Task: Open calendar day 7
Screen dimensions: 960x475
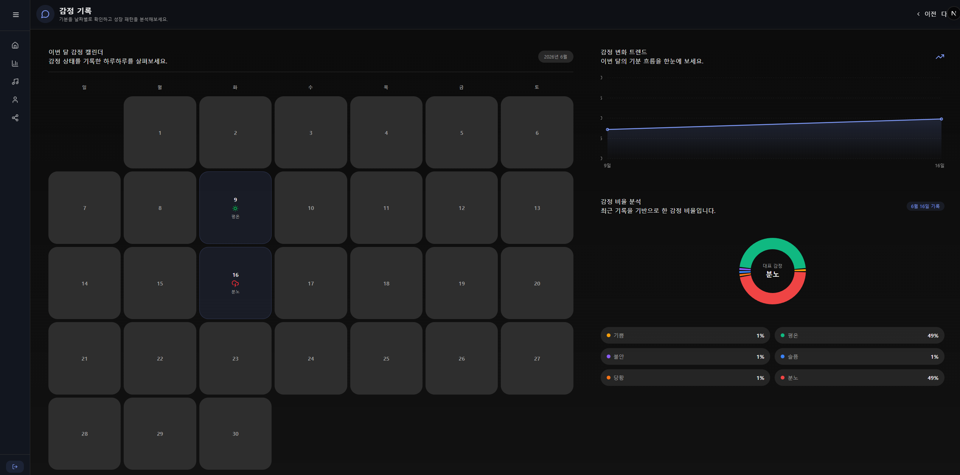Action: [84, 208]
